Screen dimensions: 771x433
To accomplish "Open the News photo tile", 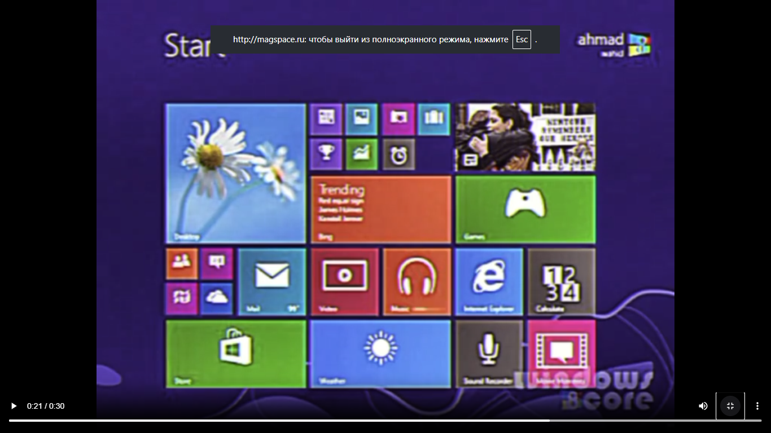I will 525,137.
